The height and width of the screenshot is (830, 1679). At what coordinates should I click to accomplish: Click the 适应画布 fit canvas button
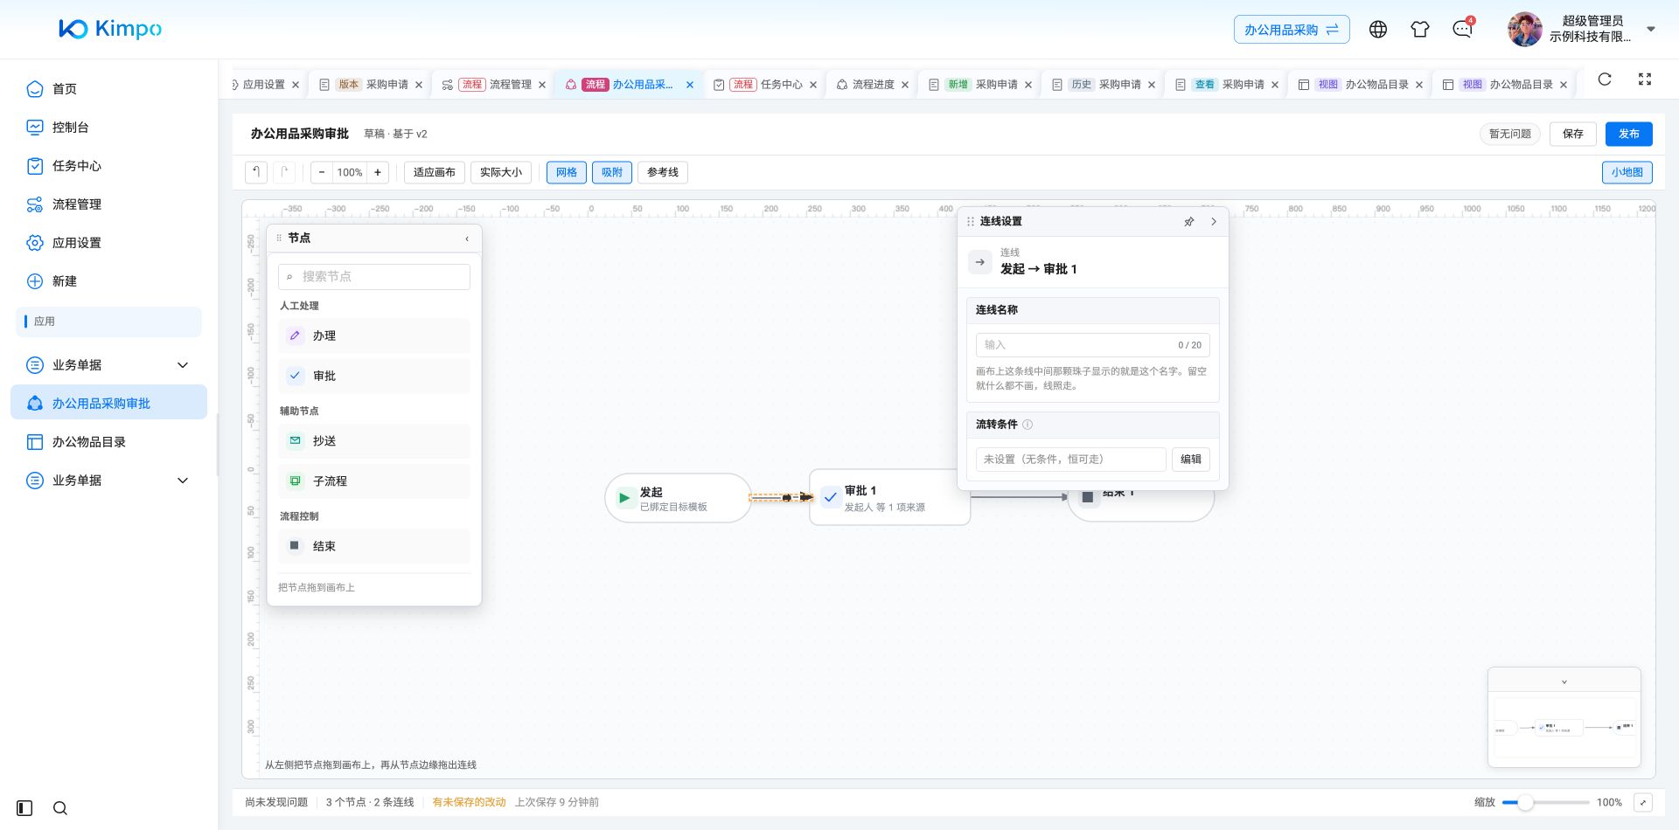(x=435, y=172)
